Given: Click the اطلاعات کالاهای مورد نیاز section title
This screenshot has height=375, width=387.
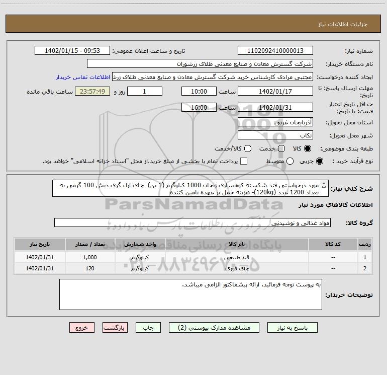Looking at the screenshot, I should pos(335,205).
